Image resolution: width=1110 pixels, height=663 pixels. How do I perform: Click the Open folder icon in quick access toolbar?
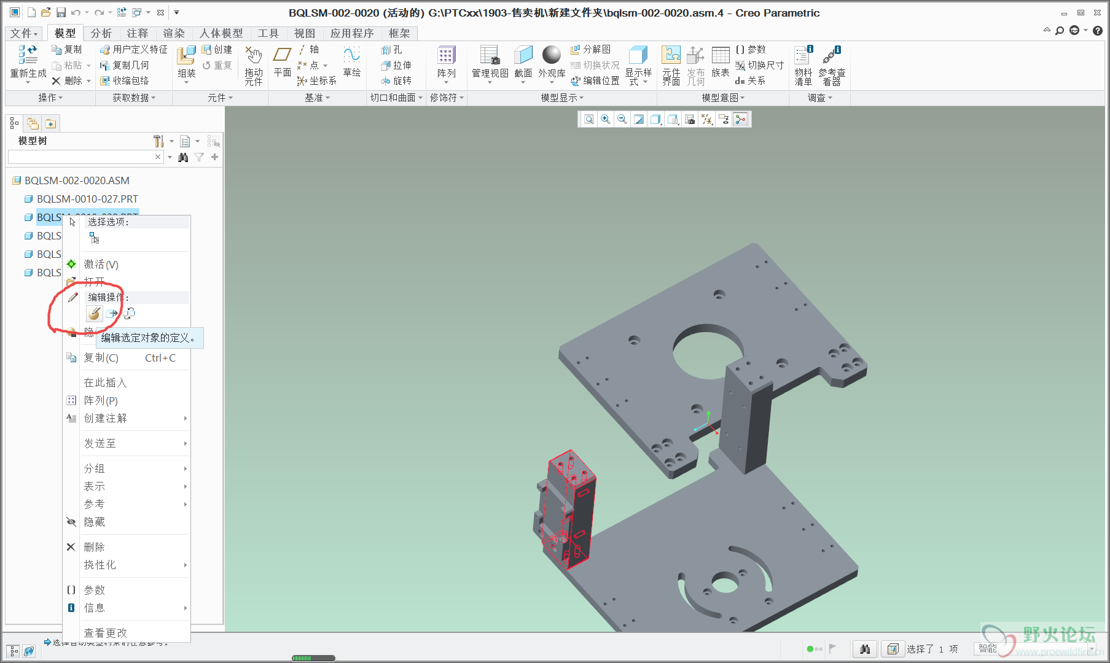point(45,12)
